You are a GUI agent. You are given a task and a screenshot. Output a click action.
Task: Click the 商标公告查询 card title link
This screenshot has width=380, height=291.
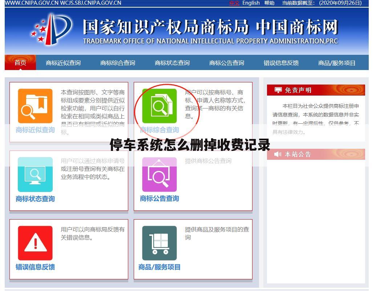[159, 198]
